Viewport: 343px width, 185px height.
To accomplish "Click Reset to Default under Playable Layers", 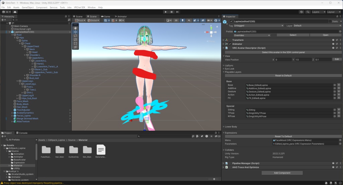I will 283,75.
